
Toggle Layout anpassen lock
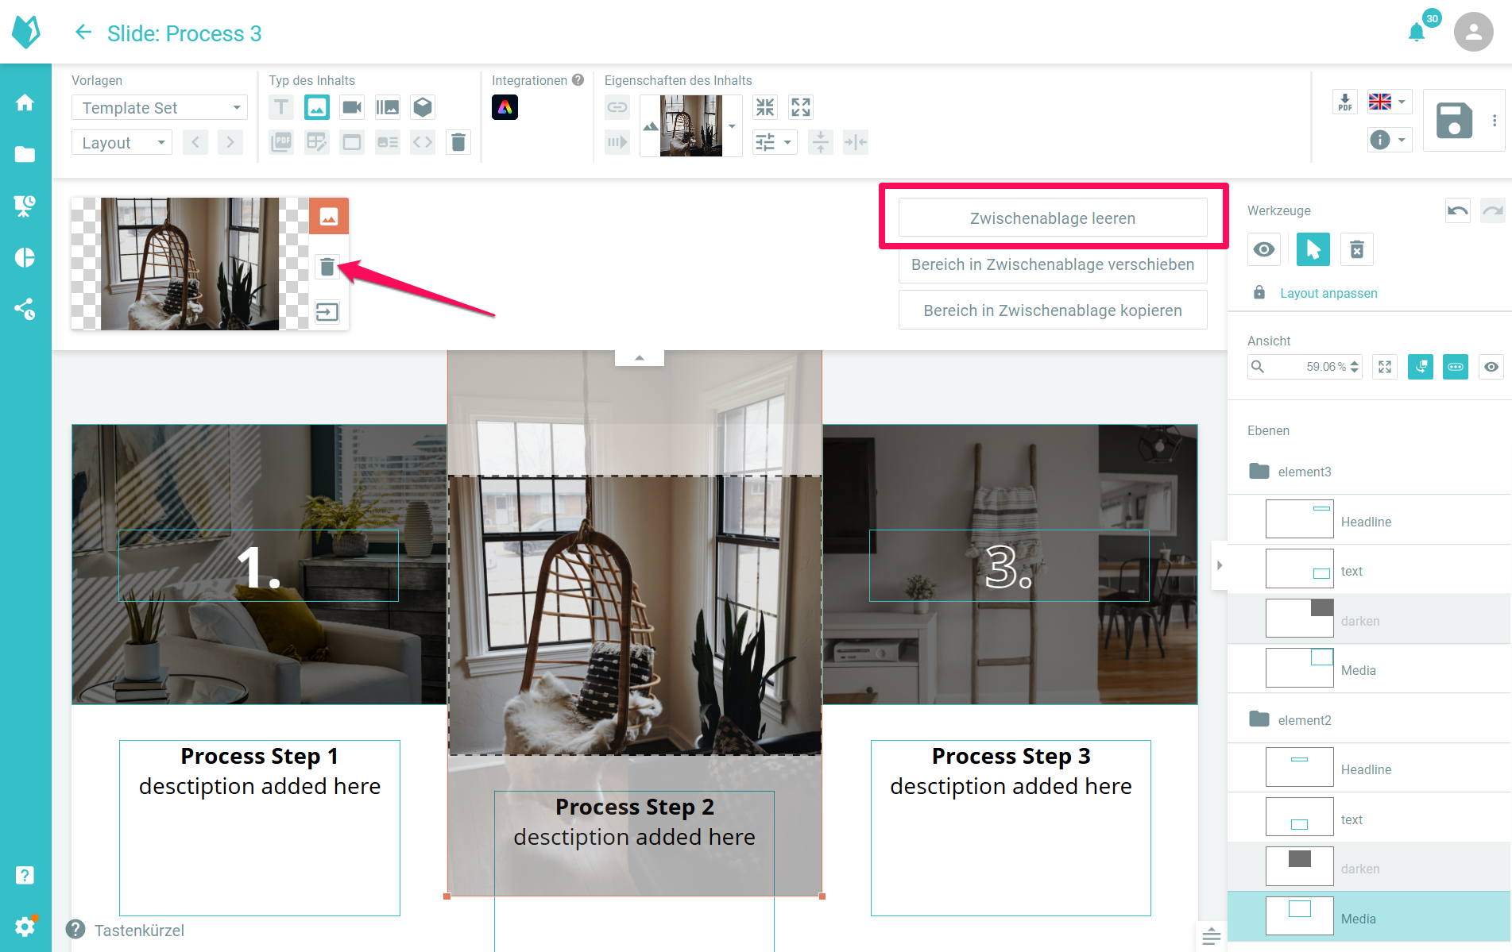coord(1259,293)
